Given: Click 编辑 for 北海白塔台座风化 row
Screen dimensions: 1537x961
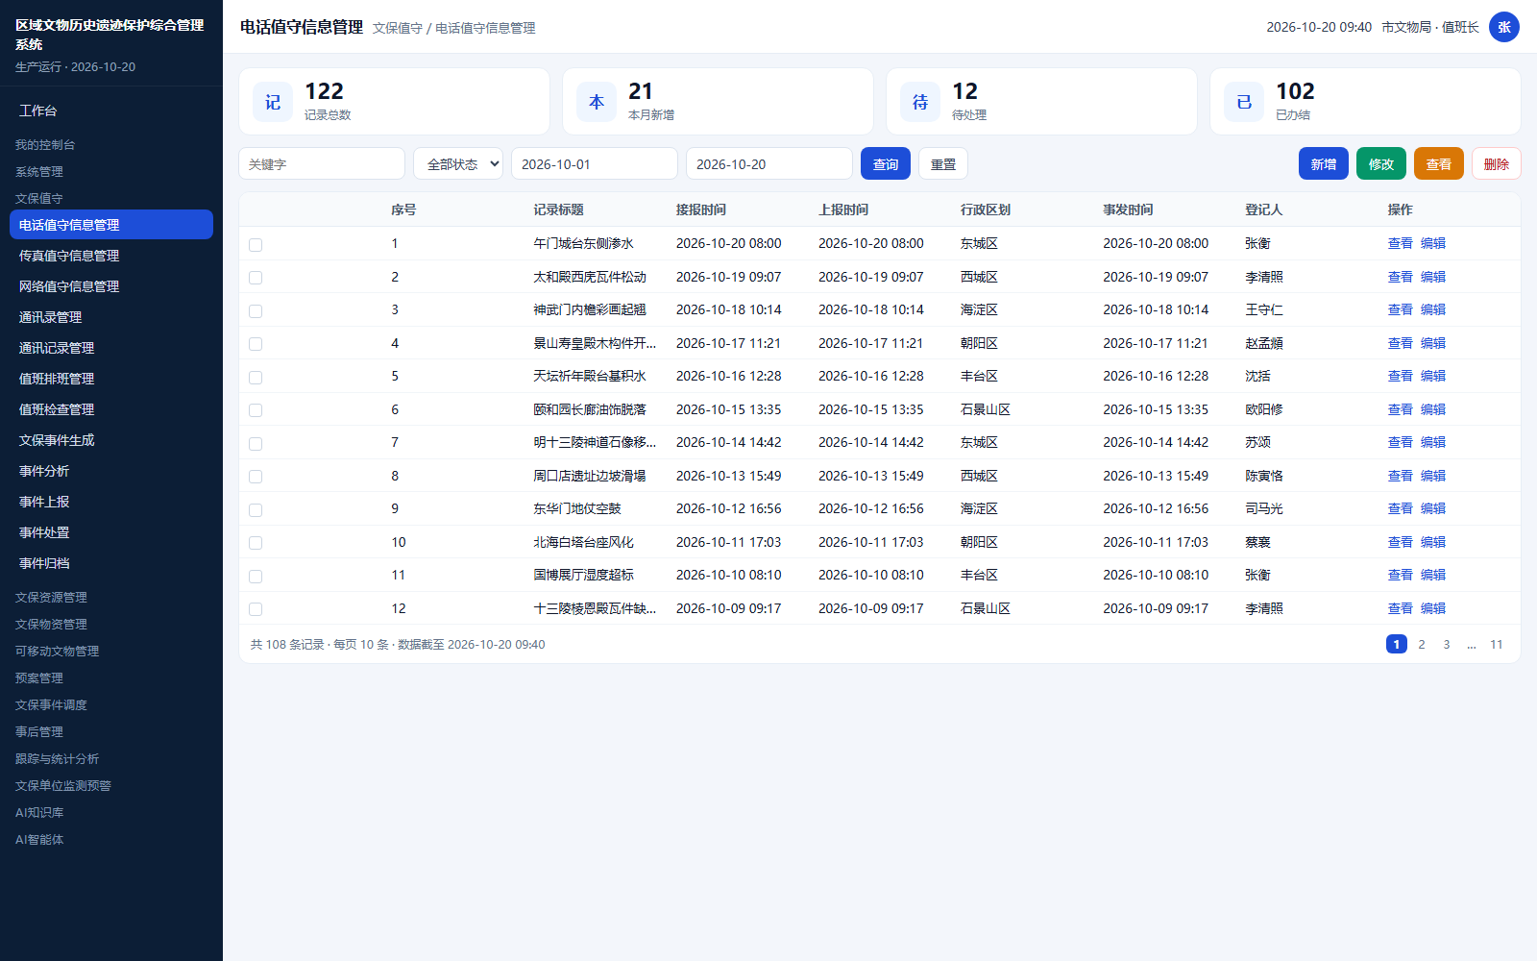Looking at the screenshot, I should 1433,542.
